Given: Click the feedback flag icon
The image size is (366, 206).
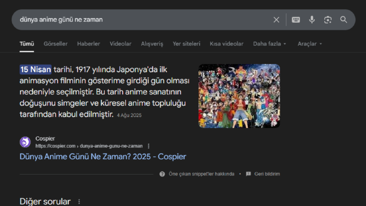Looking at the screenshot, I should [248, 174].
